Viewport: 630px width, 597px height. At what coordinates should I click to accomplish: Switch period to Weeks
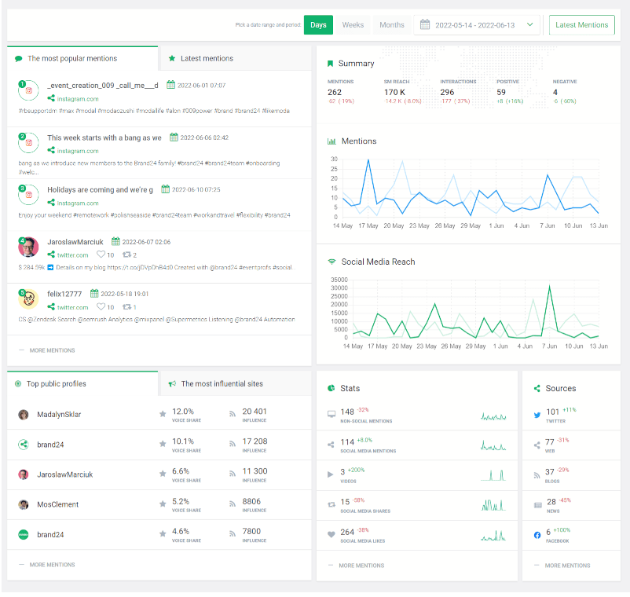pyautogui.click(x=353, y=25)
